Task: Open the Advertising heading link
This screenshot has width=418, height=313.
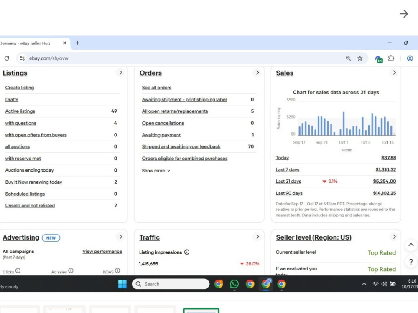Action: tap(21, 237)
